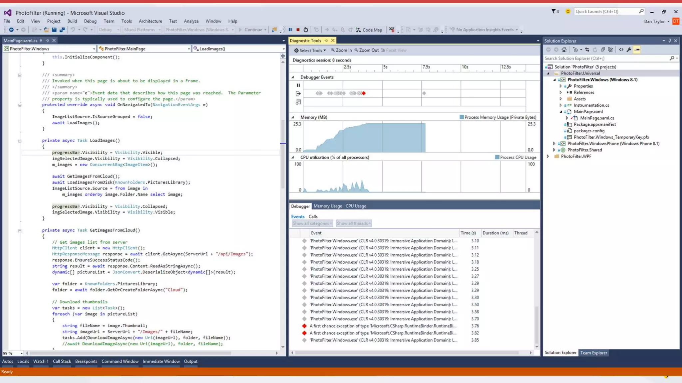
Task: Collapse the GetImagesFromCloud method outline
Action: [x=20, y=230]
